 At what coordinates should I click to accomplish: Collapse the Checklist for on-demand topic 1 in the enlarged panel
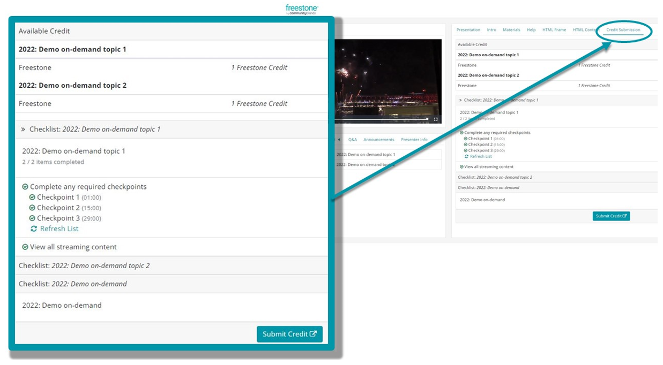click(23, 130)
